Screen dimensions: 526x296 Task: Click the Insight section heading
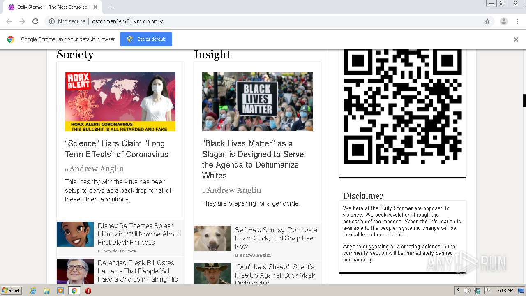(212, 55)
